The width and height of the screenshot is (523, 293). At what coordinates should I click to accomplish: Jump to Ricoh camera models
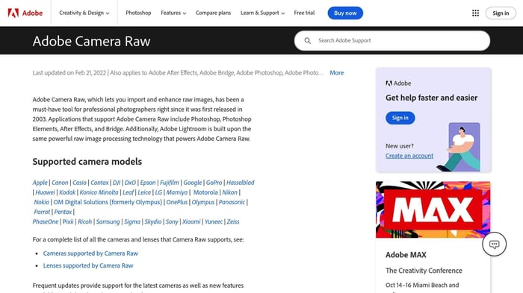coord(84,221)
